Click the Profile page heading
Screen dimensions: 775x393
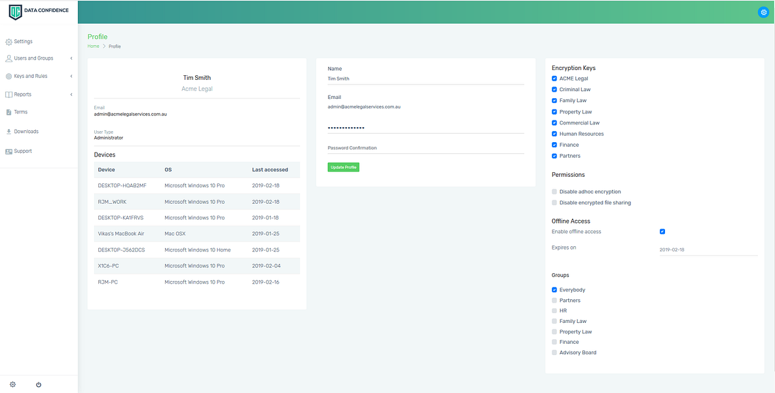pos(98,37)
